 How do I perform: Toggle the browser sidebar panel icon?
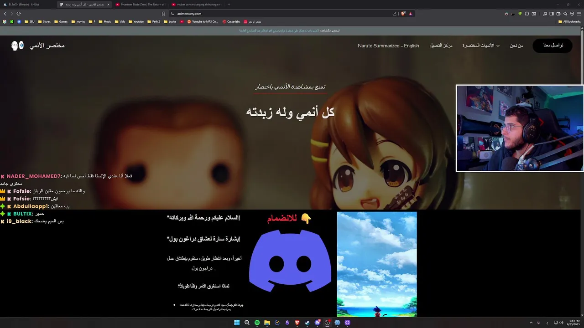(551, 14)
